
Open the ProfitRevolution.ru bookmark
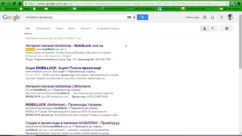pos(169,9)
